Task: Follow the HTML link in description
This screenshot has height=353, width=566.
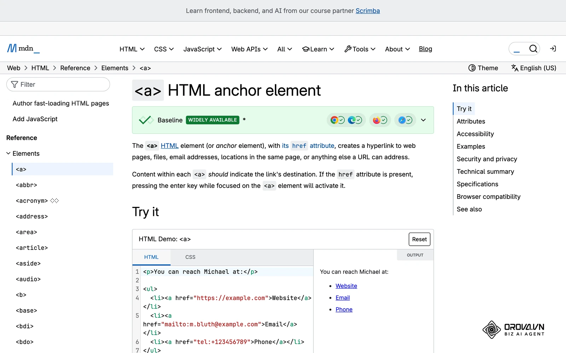Action: [x=170, y=146]
